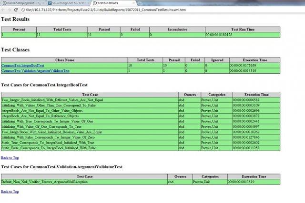This screenshot has width=305, height=203.
Task: Select the Test Run Results tab
Action: [111, 3]
